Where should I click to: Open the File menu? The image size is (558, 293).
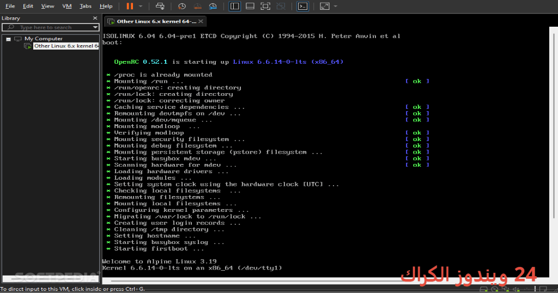[10, 6]
